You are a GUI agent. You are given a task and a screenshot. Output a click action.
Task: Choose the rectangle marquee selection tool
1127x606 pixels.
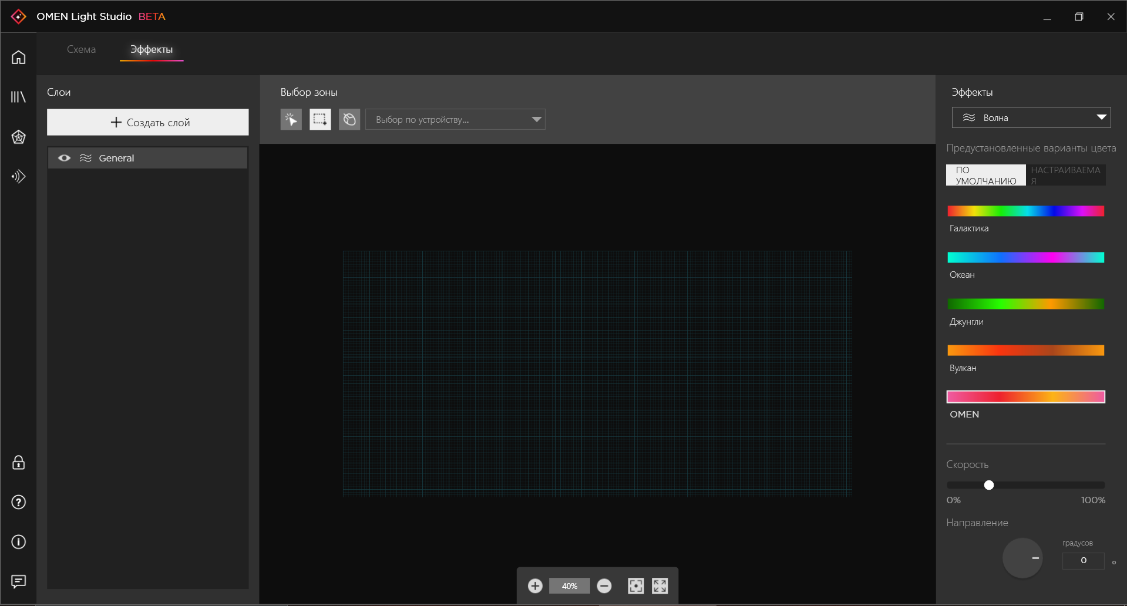coord(320,120)
